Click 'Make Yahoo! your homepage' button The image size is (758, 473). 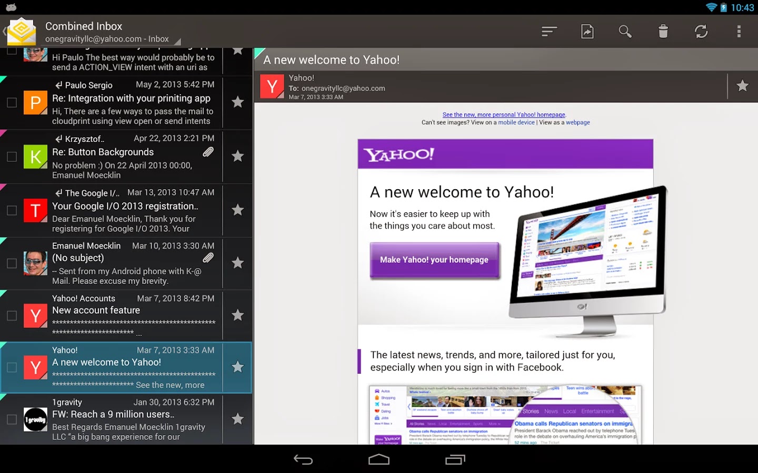pyautogui.click(x=434, y=260)
